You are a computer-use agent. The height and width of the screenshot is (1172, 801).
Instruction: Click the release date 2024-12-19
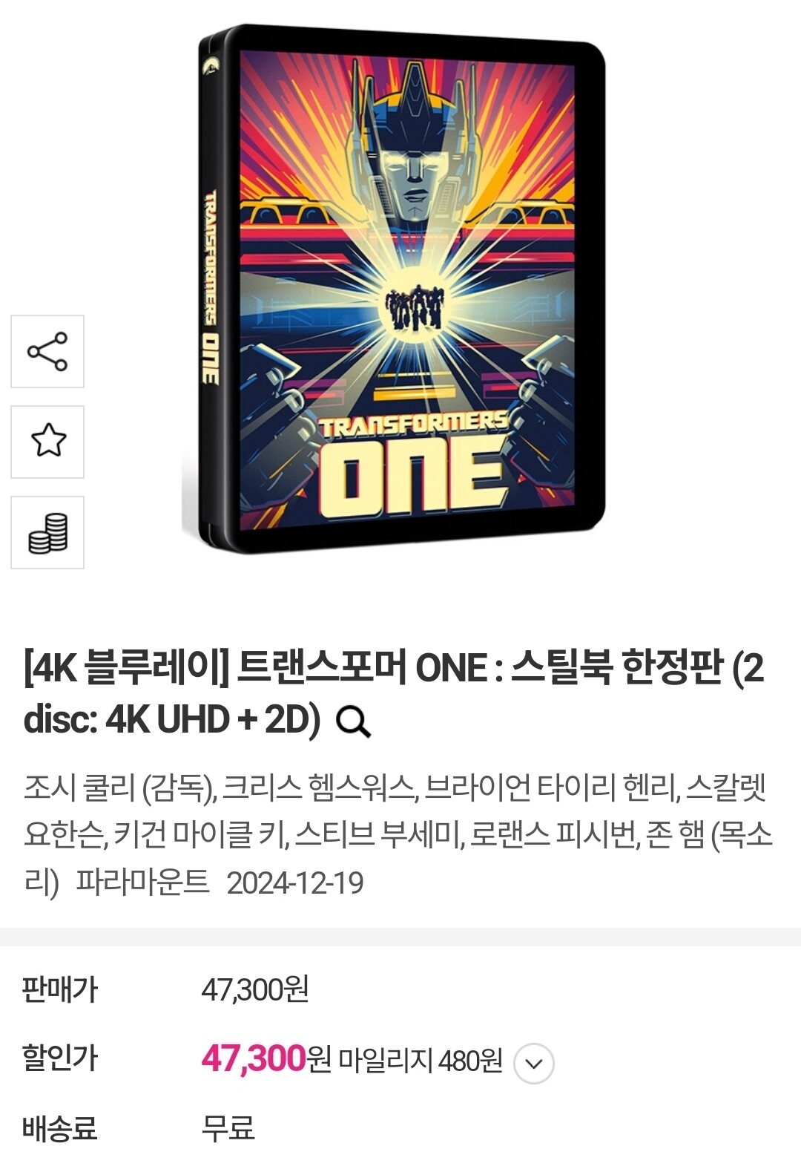point(295,883)
